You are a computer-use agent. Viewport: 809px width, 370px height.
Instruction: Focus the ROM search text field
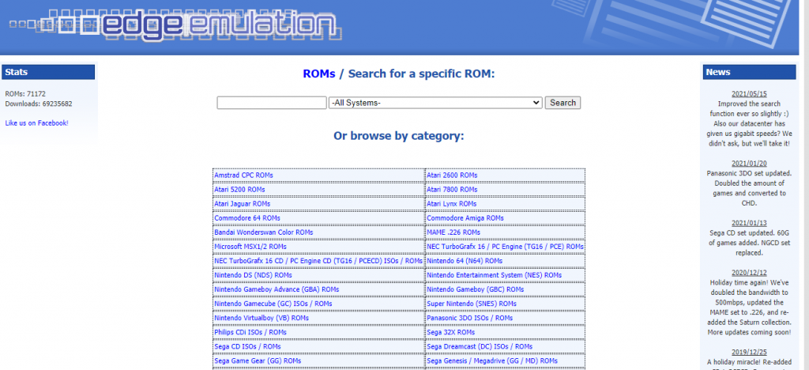point(272,103)
